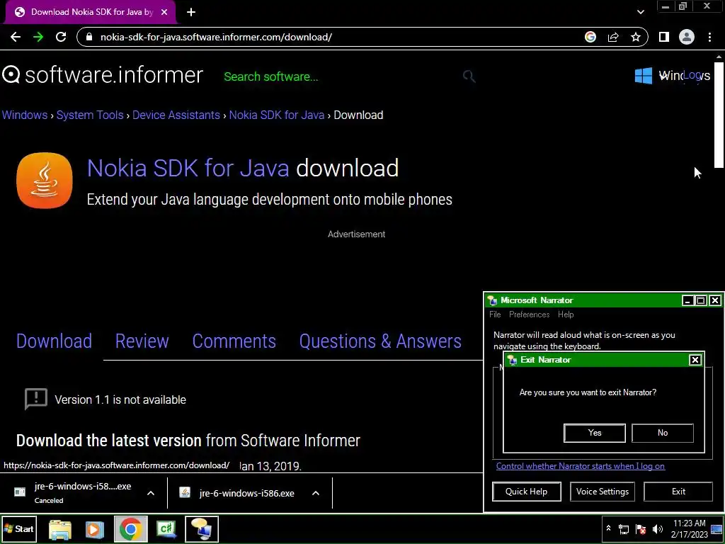This screenshot has width=725, height=544.
Task: Open Action Center flag icon
Action: [641, 529]
